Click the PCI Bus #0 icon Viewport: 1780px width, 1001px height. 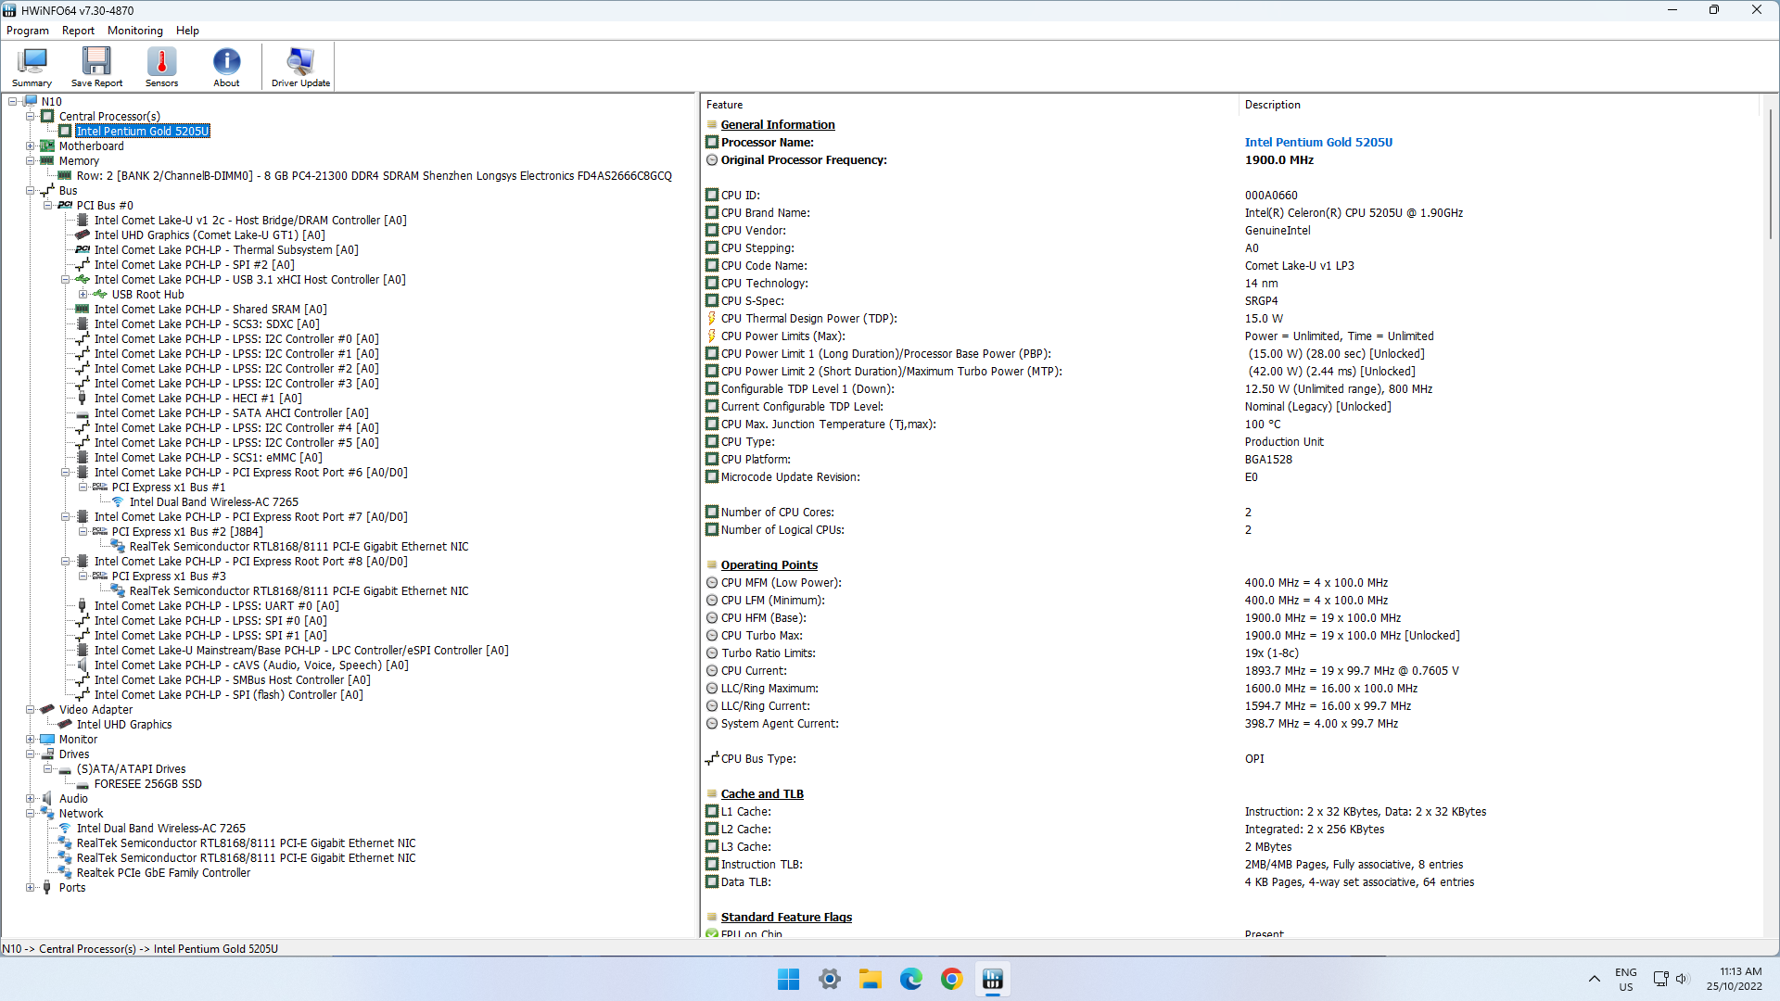click(x=65, y=206)
